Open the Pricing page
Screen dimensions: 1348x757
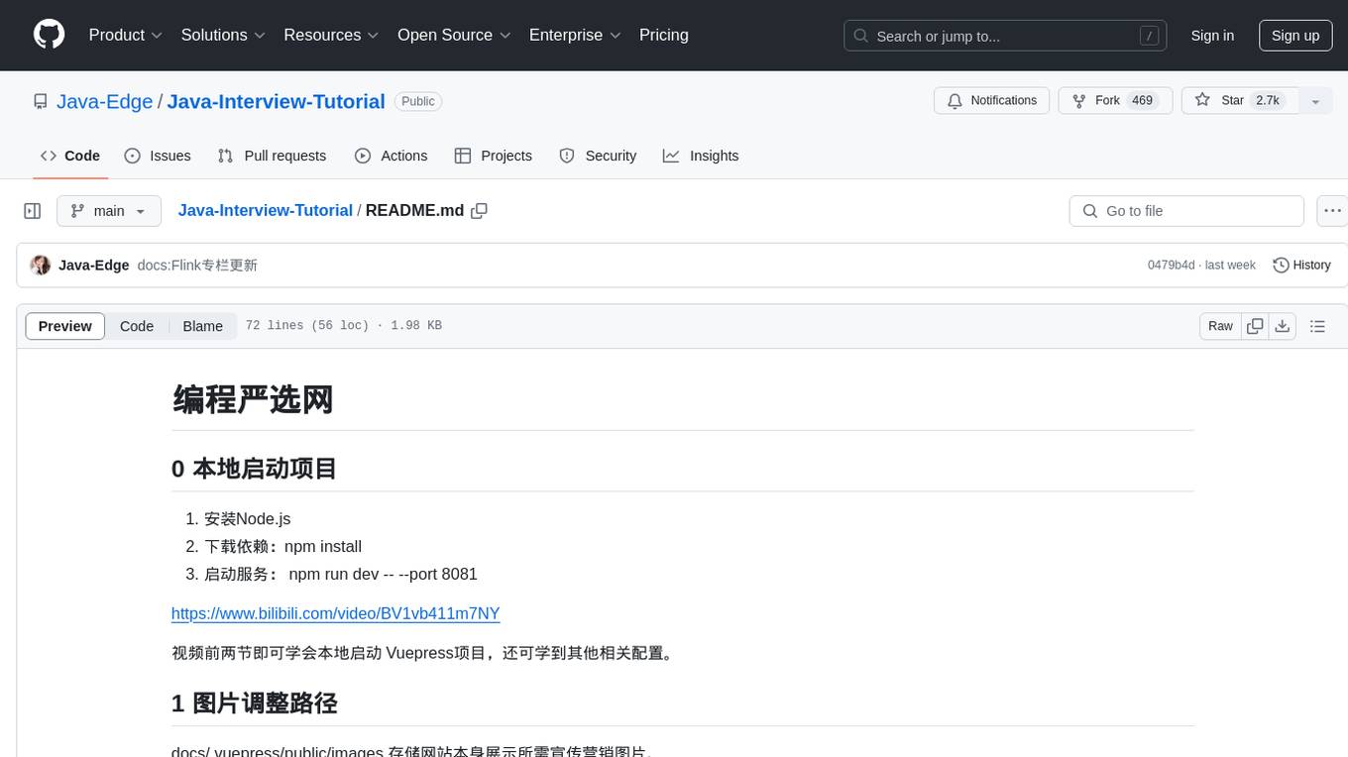(664, 35)
